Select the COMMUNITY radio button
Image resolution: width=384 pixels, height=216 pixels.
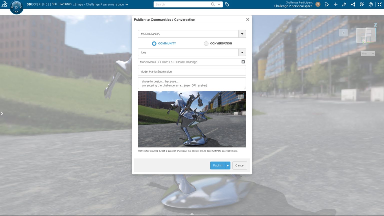point(154,43)
